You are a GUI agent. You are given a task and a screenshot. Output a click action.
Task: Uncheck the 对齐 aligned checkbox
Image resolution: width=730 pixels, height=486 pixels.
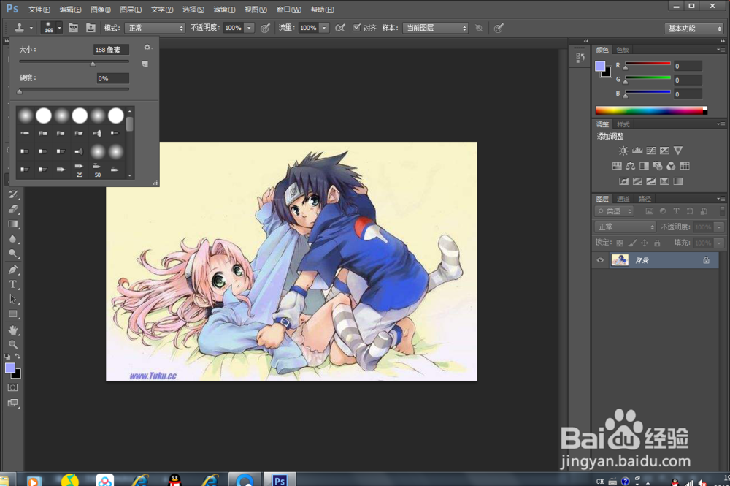(x=357, y=28)
